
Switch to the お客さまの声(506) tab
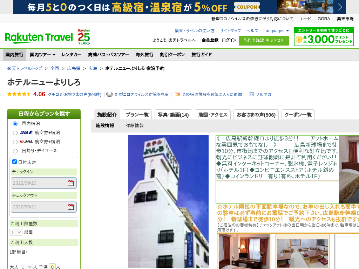[256, 115]
